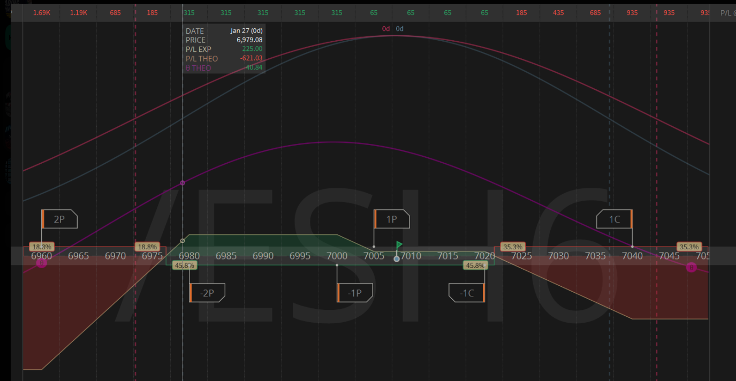Click the green flag marker near 7010

click(x=399, y=245)
